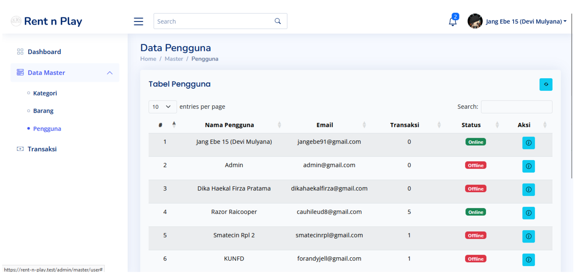
Task: Open info action for Jang Ebe 15
Action: coord(528,143)
